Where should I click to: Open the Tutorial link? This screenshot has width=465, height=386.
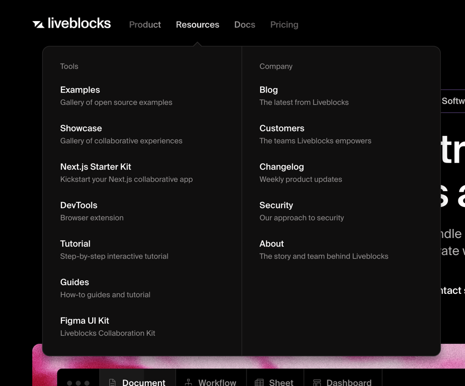(x=114, y=250)
